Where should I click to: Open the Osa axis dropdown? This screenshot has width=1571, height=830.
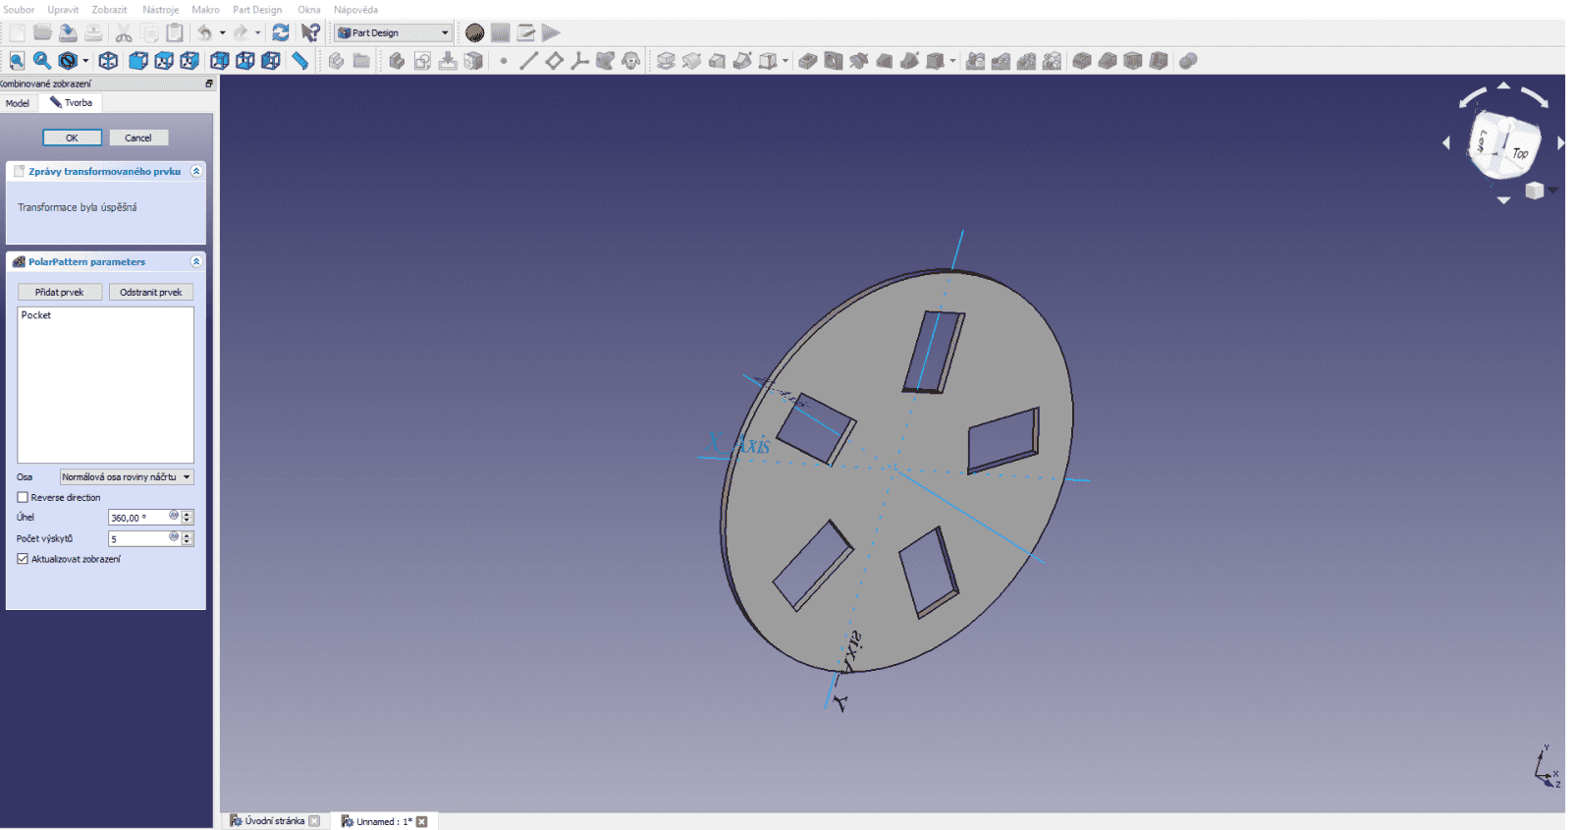(127, 477)
